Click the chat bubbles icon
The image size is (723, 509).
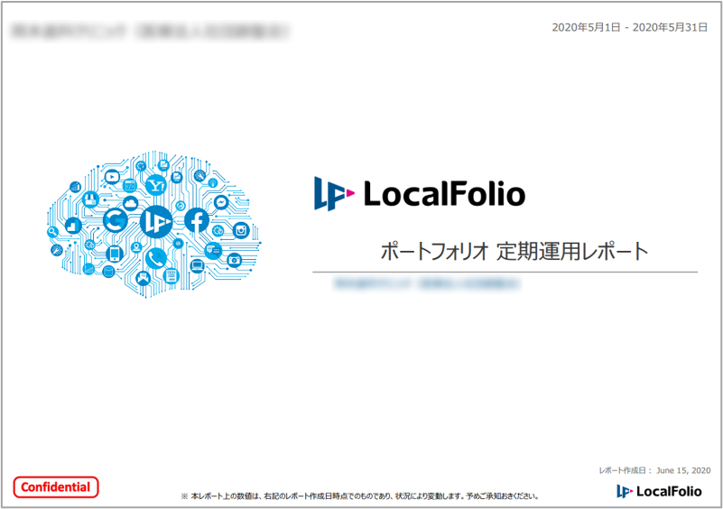[x=213, y=250]
